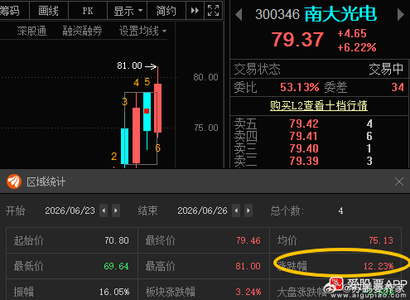Click the 委比 value 53.13%
Screen dimensions: 410x300
[x=300, y=87]
